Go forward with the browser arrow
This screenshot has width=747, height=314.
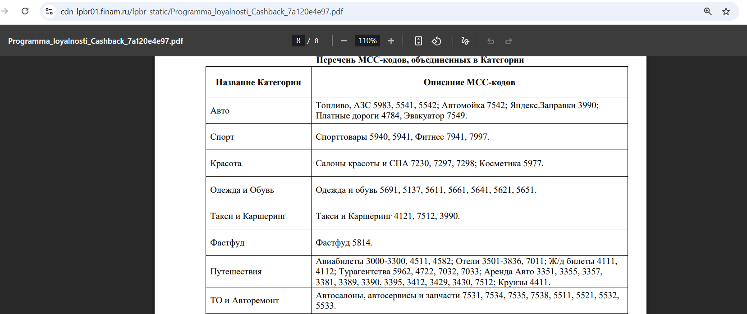(x=5, y=11)
